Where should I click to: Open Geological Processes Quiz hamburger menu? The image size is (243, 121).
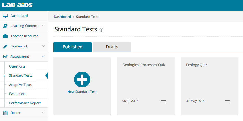tap(163, 102)
